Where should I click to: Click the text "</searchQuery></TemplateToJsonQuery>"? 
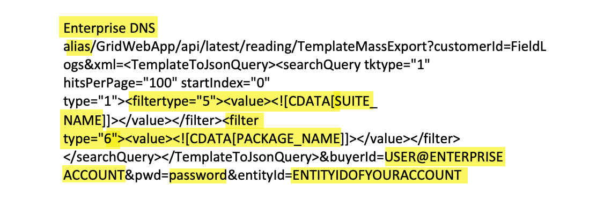pos(191,157)
